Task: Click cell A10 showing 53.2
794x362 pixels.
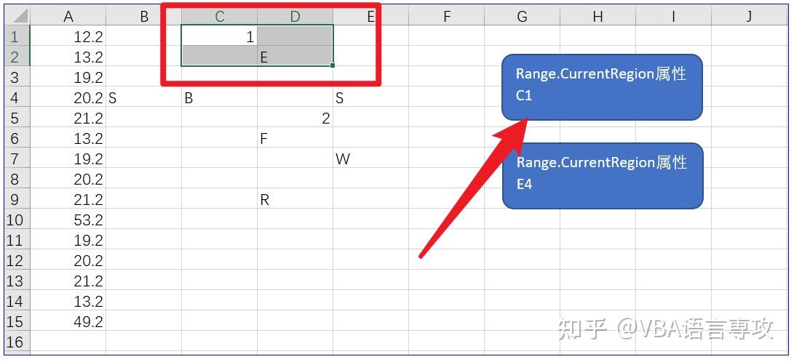Action: (69, 220)
